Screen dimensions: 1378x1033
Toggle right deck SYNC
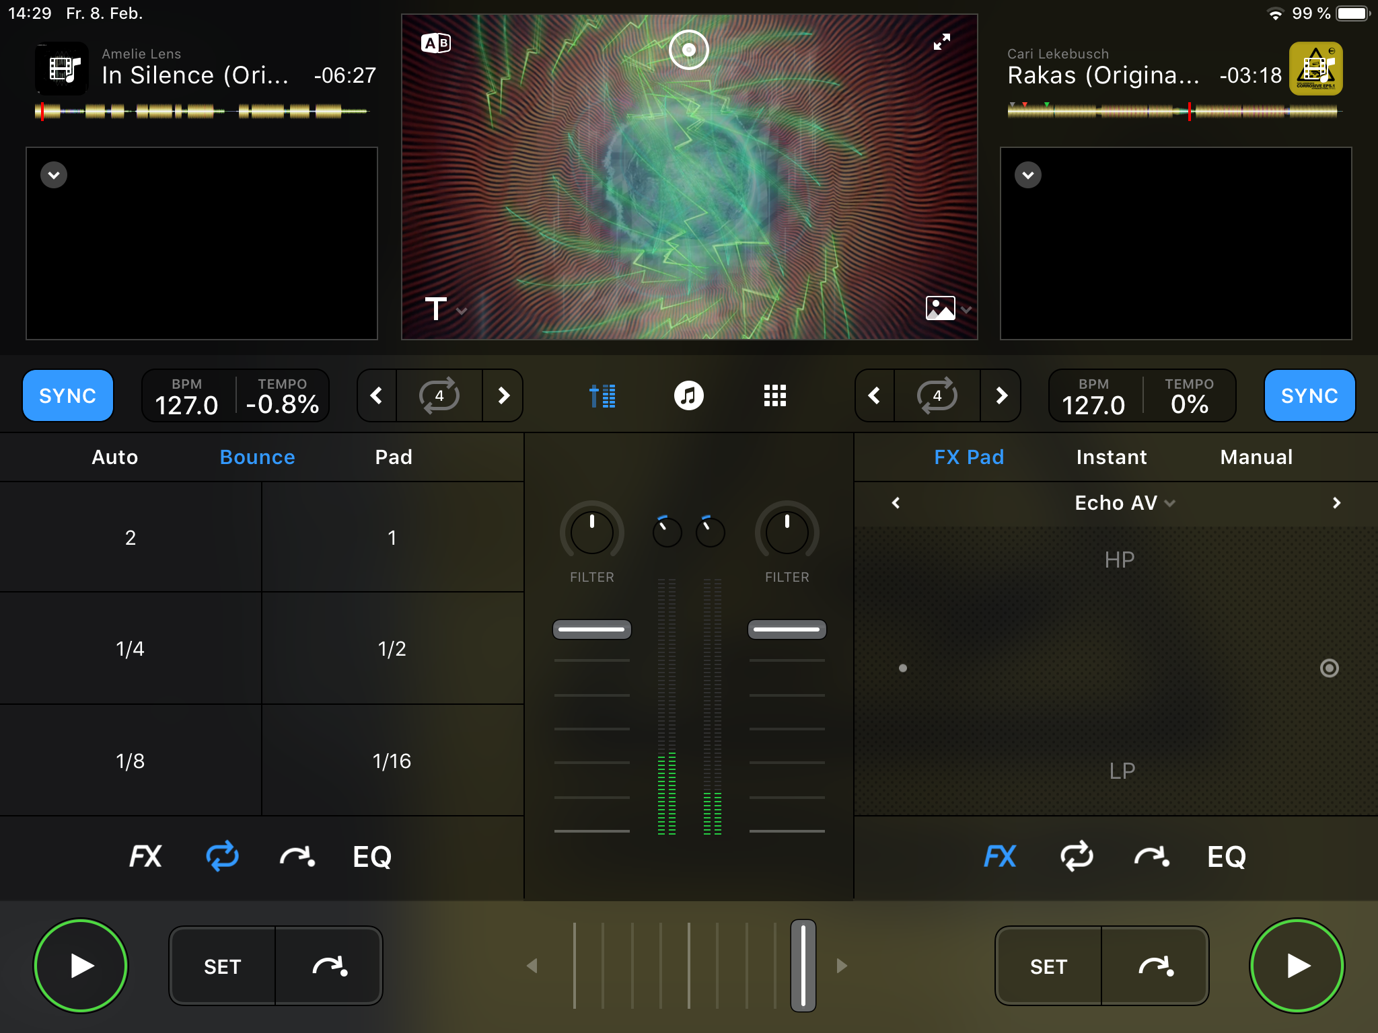(x=1309, y=395)
